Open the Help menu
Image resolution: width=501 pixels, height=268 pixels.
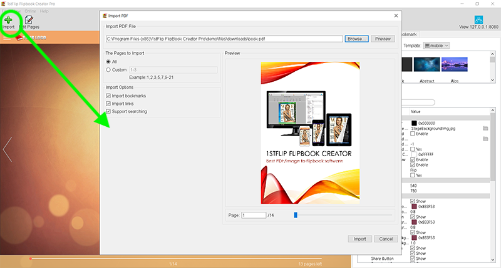44,11
